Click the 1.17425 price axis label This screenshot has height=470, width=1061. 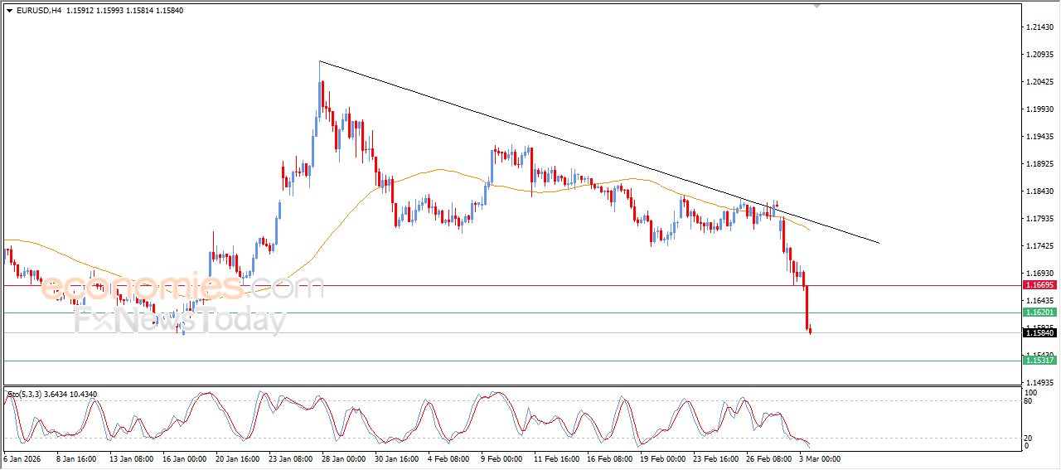coord(1039,246)
